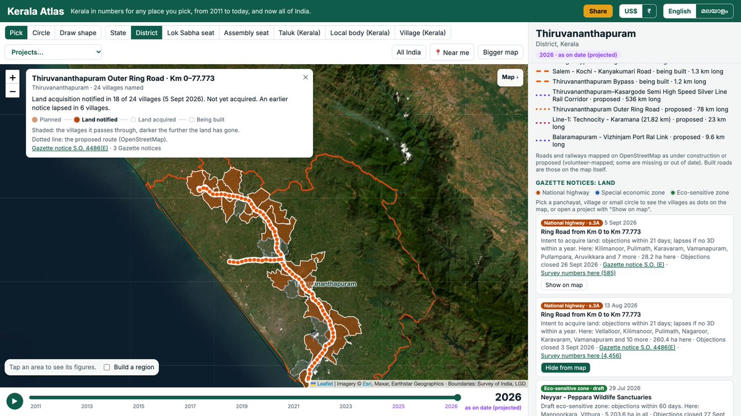Select English language
This screenshot has width=741, height=416.
(x=679, y=11)
